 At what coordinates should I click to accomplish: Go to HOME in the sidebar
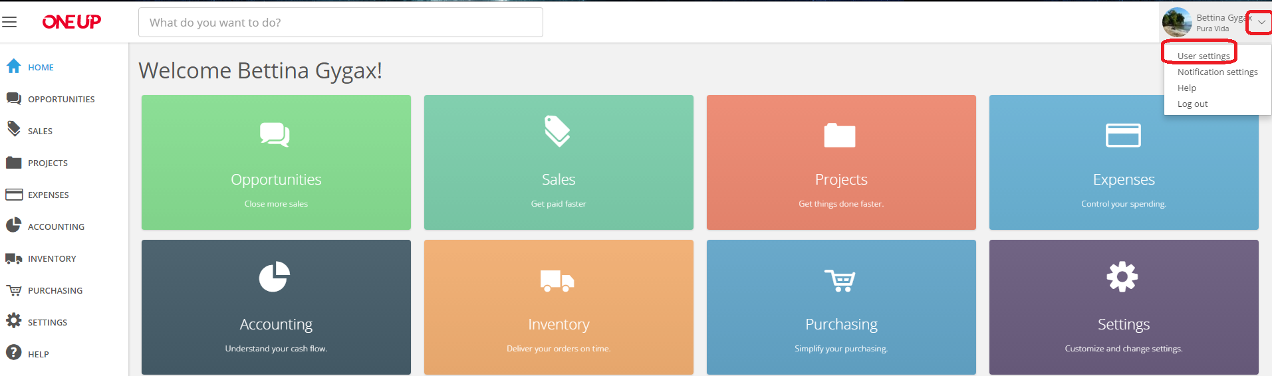click(41, 67)
